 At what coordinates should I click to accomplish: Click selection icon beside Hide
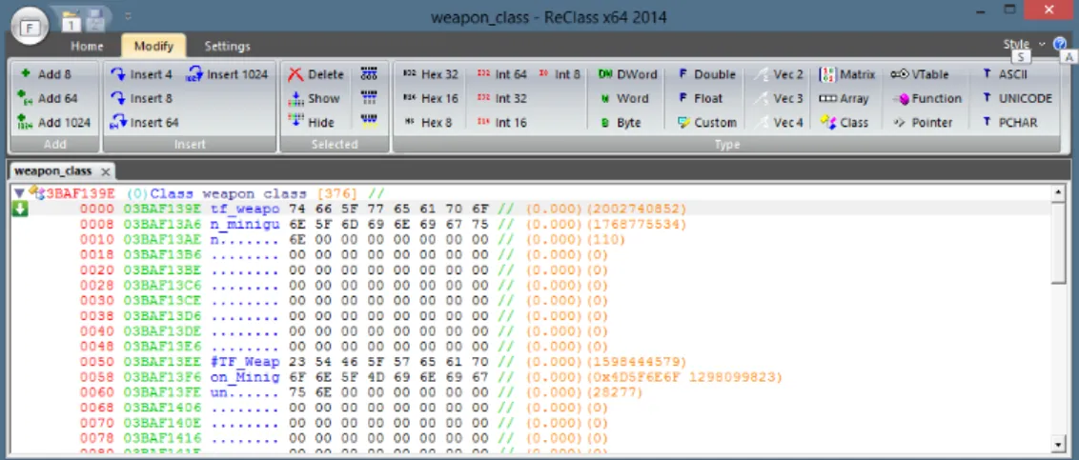[x=370, y=122]
